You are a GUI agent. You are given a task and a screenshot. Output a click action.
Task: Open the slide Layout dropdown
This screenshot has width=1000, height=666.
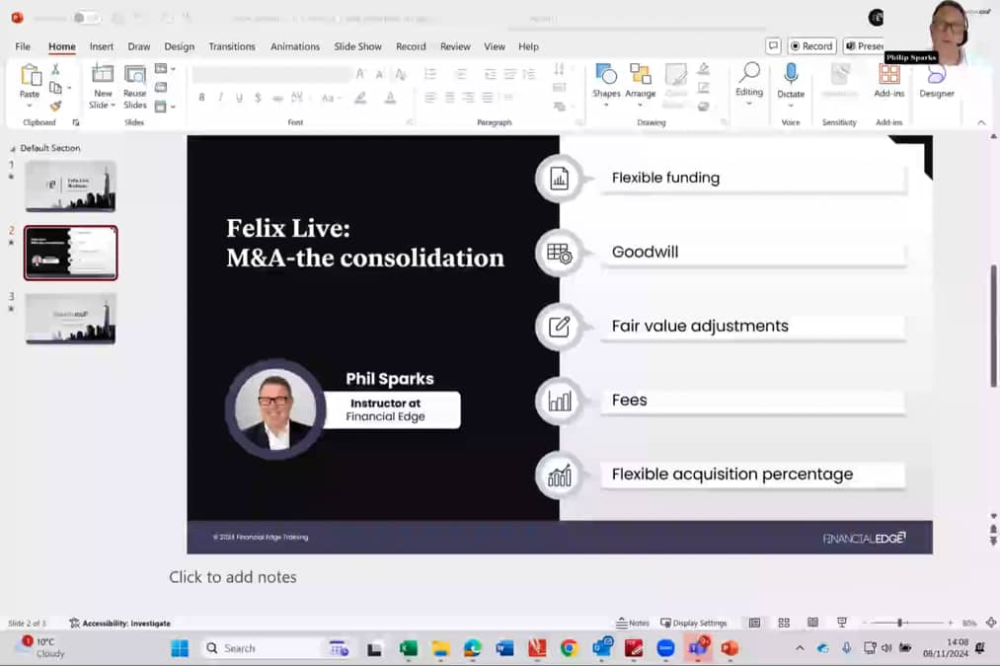pyautogui.click(x=165, y=68)
